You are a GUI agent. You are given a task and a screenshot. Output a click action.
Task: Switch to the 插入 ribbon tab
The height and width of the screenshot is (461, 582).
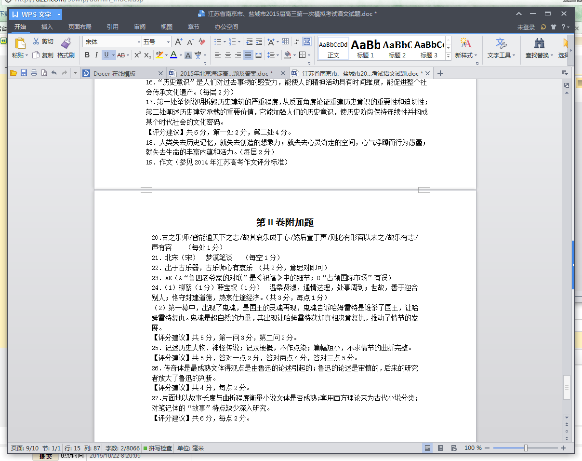pos(47,27)
